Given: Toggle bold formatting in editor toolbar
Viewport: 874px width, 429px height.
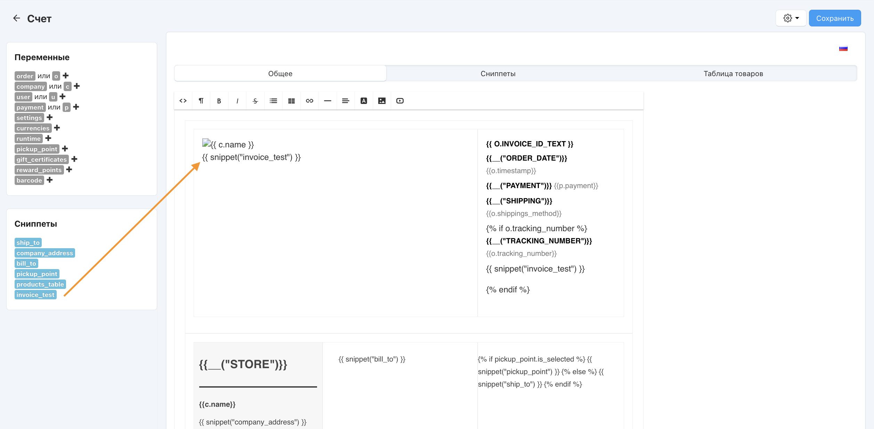Looking at the screenshot, I should tap(219, 101).
